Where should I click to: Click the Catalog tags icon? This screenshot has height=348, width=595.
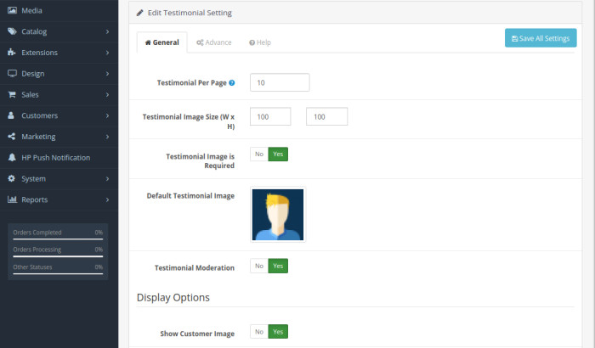pos(12,31)
